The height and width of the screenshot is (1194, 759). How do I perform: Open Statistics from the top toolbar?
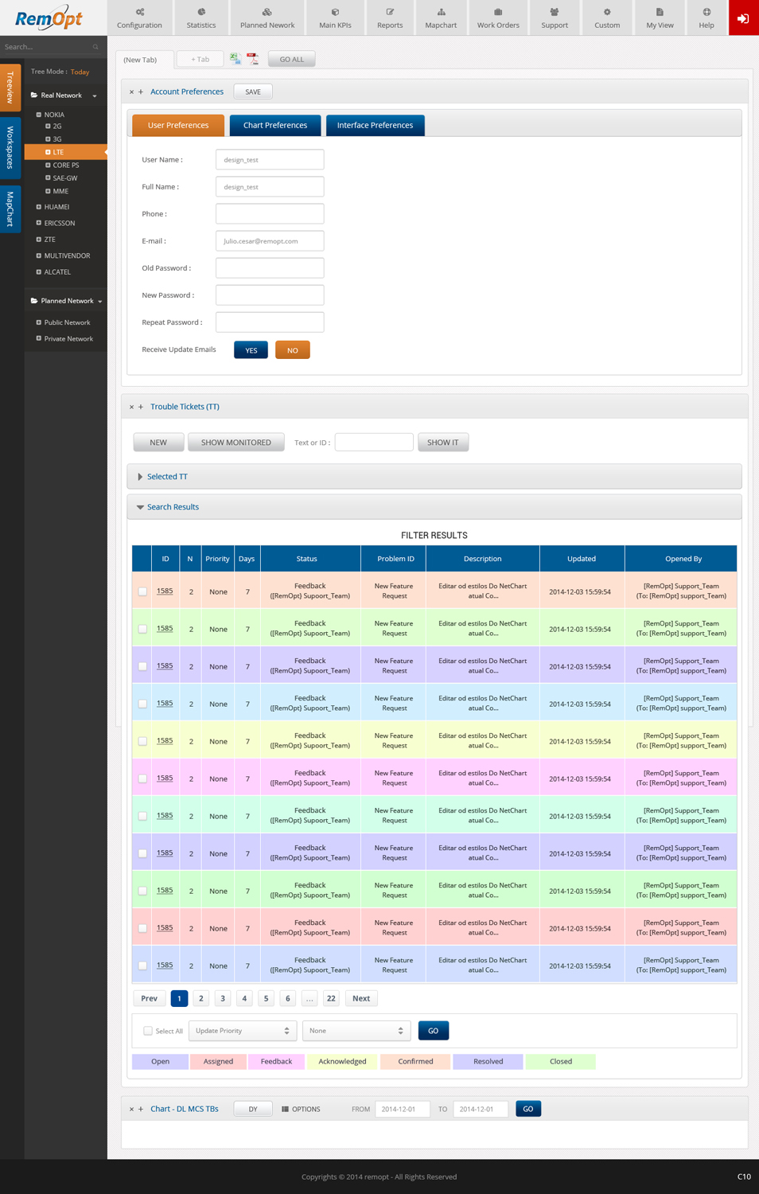[x=201, y=18]
